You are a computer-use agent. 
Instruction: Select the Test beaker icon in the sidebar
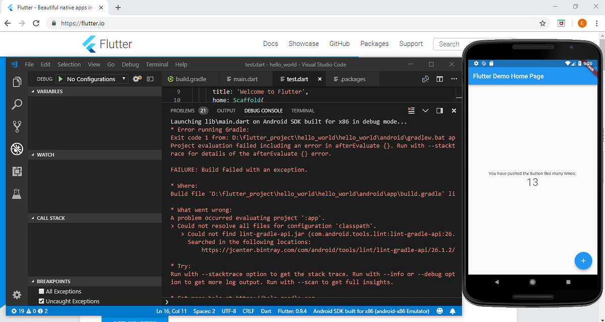(17, 193)
